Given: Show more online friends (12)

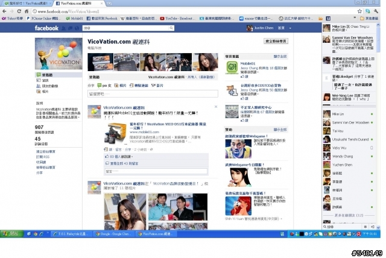Looking at the screenshot, I should (x=349, y=215).
